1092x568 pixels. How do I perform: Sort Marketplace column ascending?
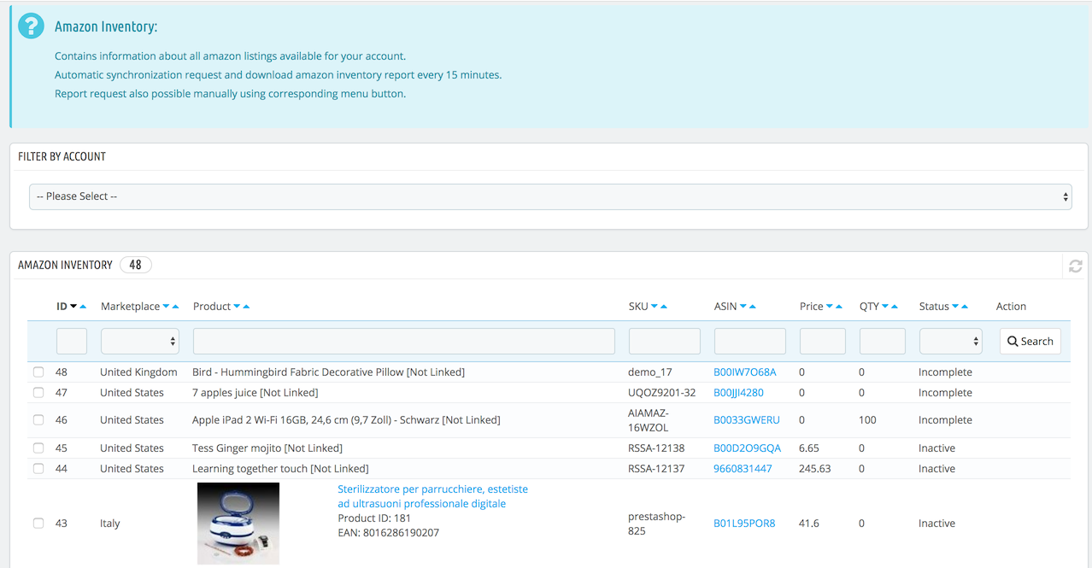click(175, 307)
